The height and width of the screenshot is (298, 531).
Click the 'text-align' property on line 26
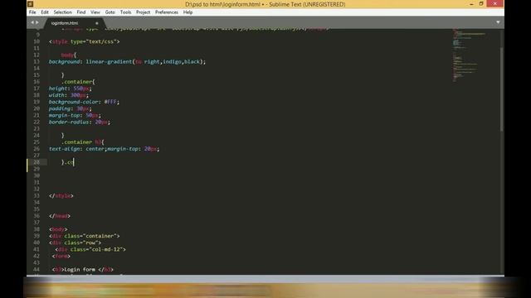[65, 149]
